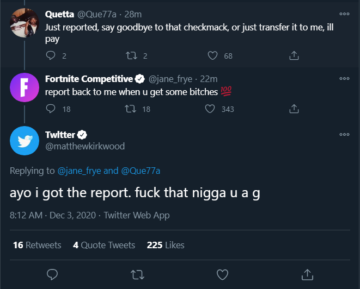Like the Fortnite Competitive tweet
The image size is (360, 289).
coord(210,109)
